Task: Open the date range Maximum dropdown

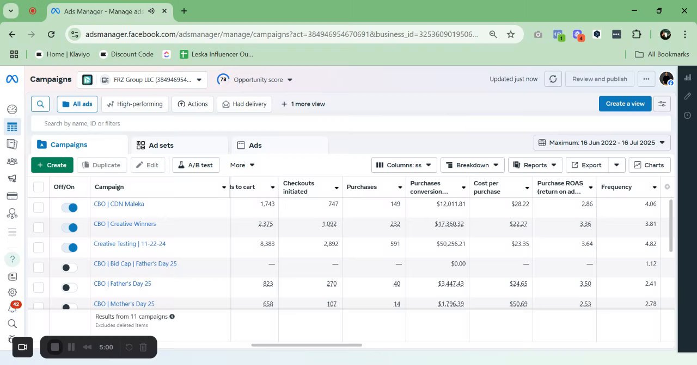Action: tap(602, 143)
